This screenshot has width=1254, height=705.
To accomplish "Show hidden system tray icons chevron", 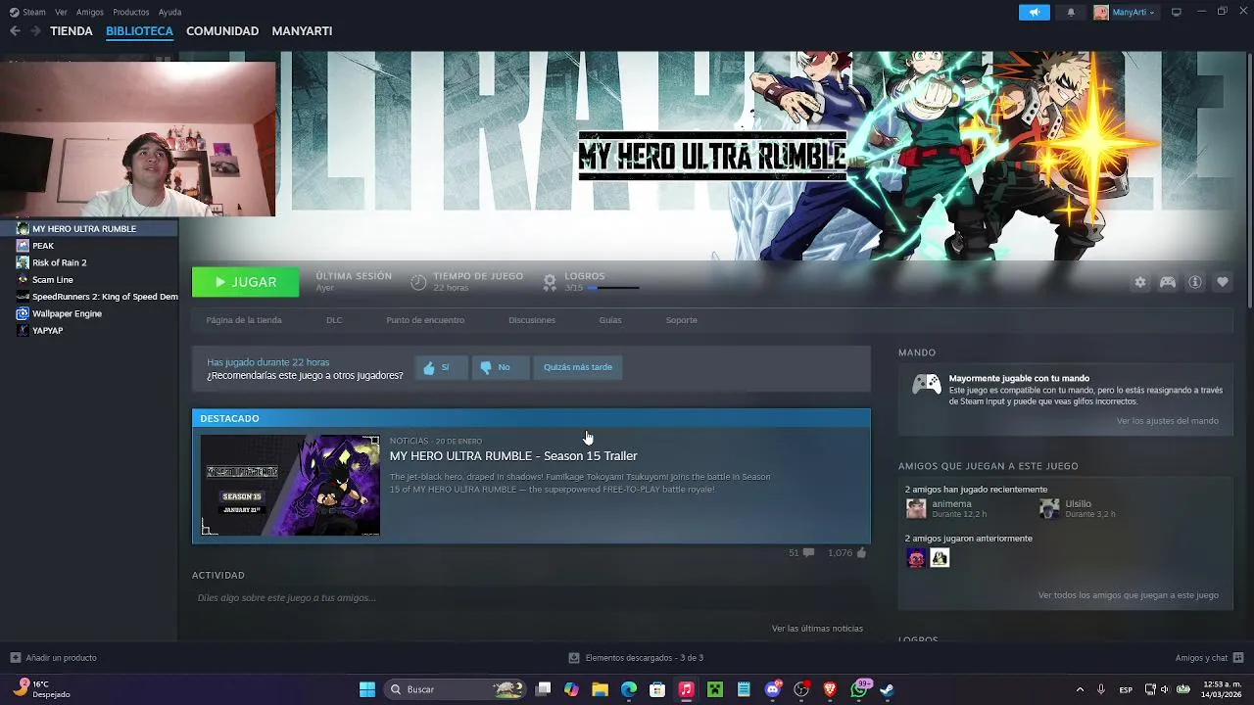I will click(x=1080, y=689).
